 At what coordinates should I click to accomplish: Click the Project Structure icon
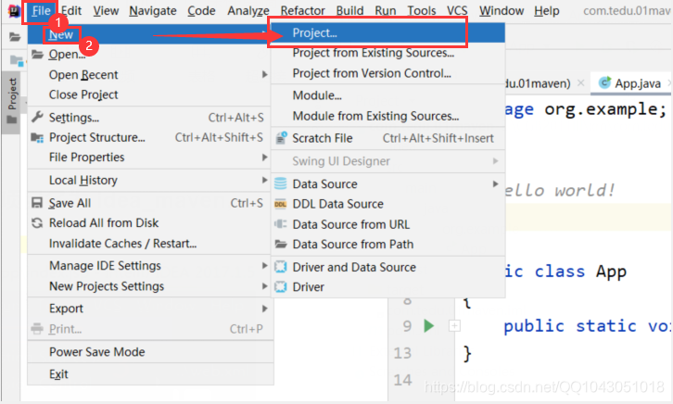click(x=37, y=138)
